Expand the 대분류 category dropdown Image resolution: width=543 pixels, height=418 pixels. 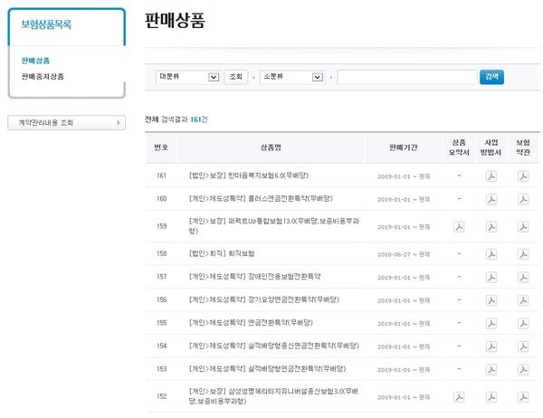pos(188,77)
